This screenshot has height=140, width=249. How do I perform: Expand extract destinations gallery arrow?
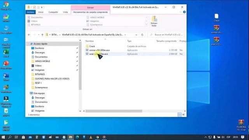point(146,25)
